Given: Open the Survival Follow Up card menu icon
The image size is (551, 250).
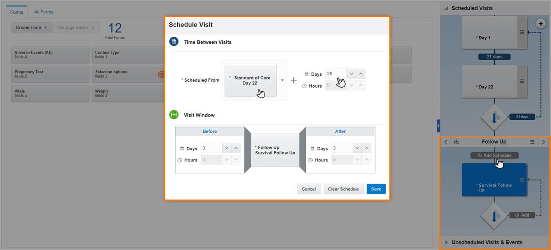Looking at the screenshot, I should [x=522, y=180].
